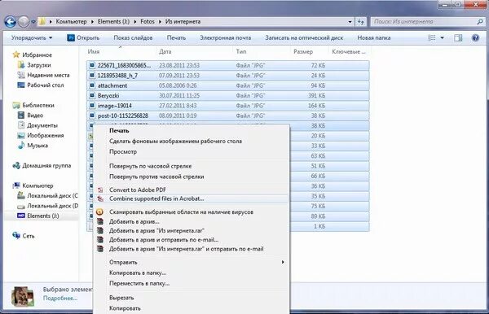This screenshot has height=314, width=489.
Task: Choose Повернуть против часовой стрелки
Action: (x=192, y=177)
